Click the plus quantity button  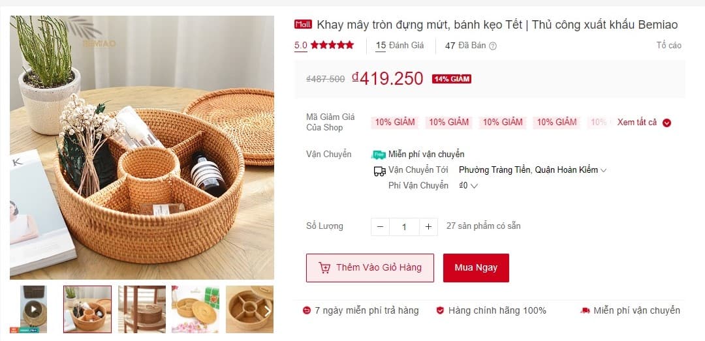coord(428,227)
